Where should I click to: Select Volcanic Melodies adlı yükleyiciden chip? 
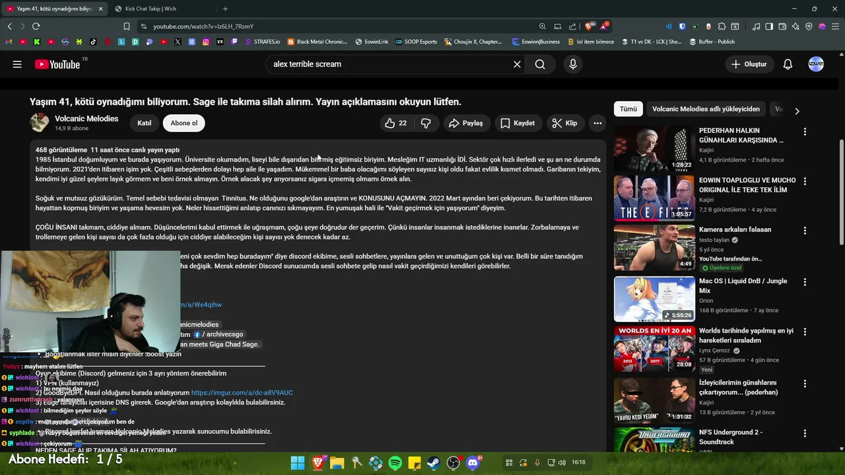tap(706, 109)
